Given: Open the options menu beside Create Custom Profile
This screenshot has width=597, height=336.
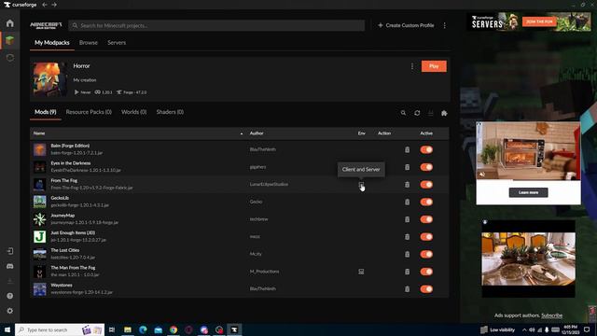Looking at the screenshot, I should click(x=444, y=25).
